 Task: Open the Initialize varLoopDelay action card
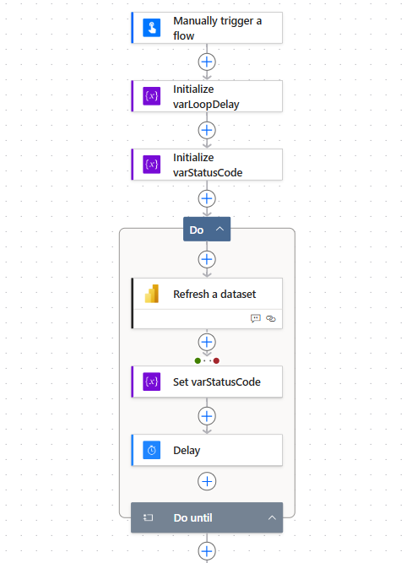207,96
